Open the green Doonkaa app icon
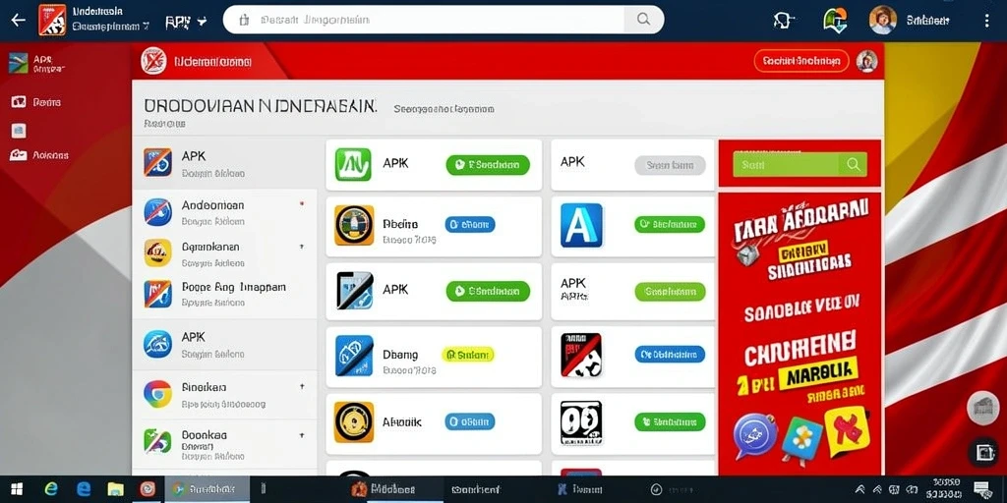 pos(157,441)
